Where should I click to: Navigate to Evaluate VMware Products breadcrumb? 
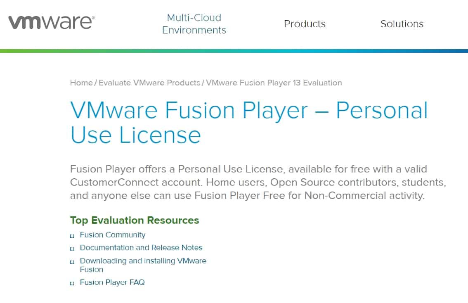point(149,83)
